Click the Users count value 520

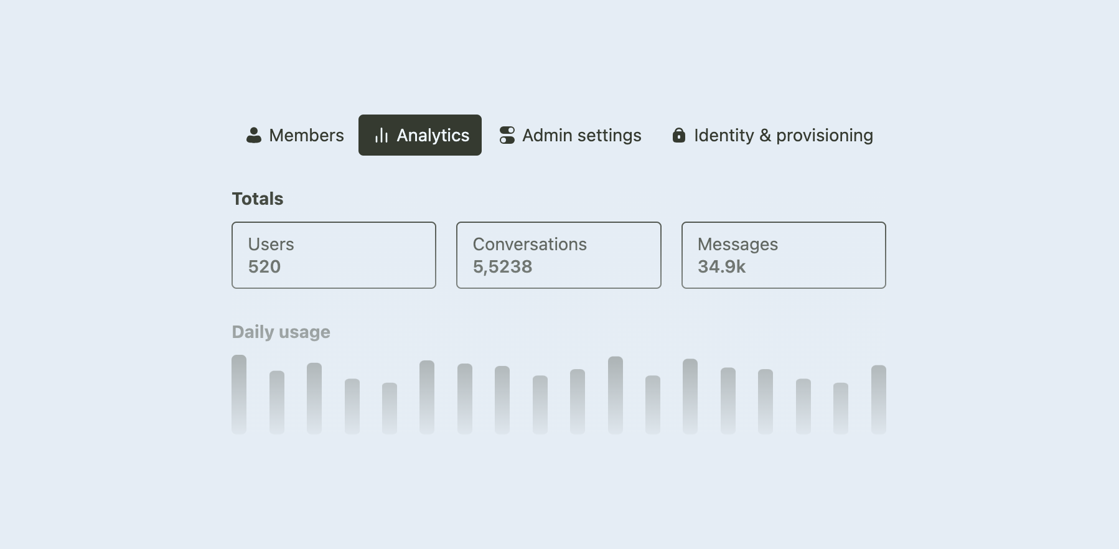265,266
